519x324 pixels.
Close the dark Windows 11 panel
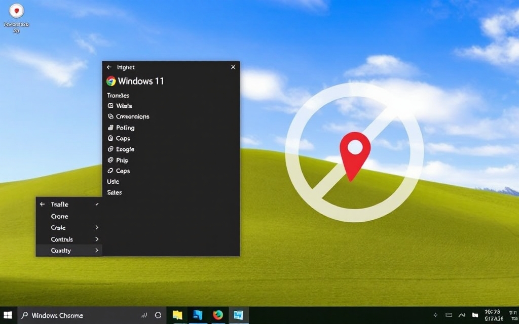pyautogui.click(x=233, y=67)
